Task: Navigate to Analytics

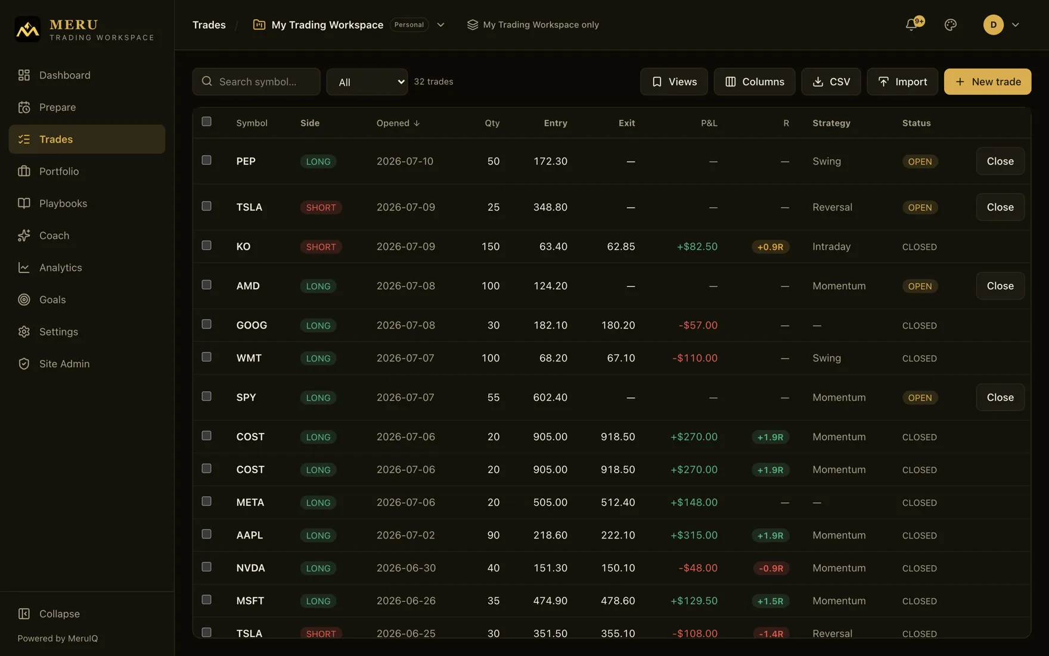Action: coord(87,268)
